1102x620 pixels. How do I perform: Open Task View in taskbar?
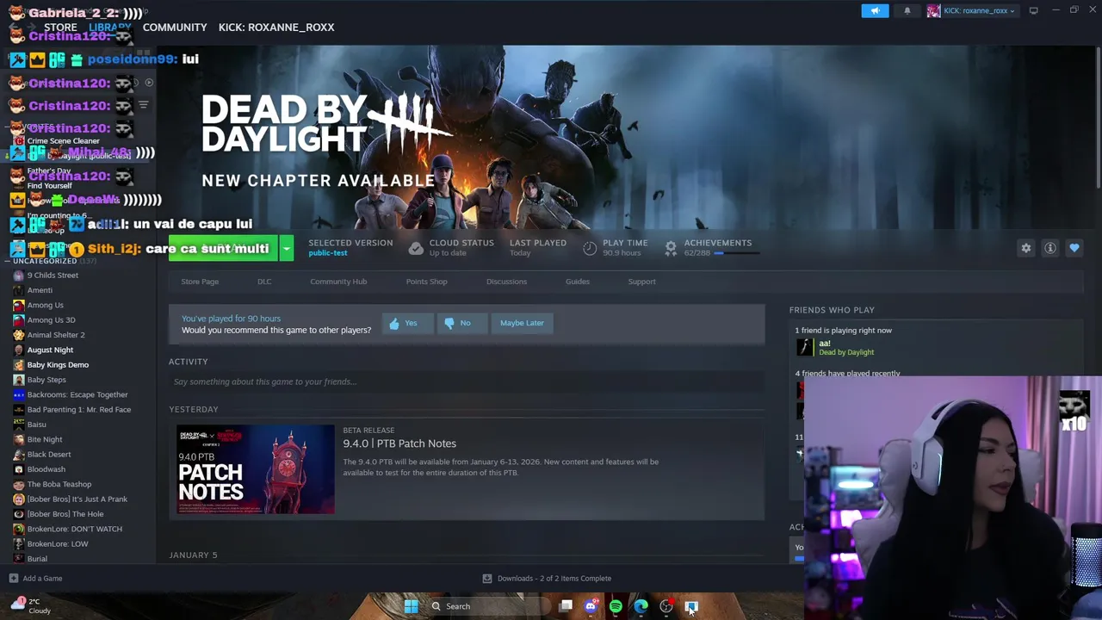tap(566, 606)
